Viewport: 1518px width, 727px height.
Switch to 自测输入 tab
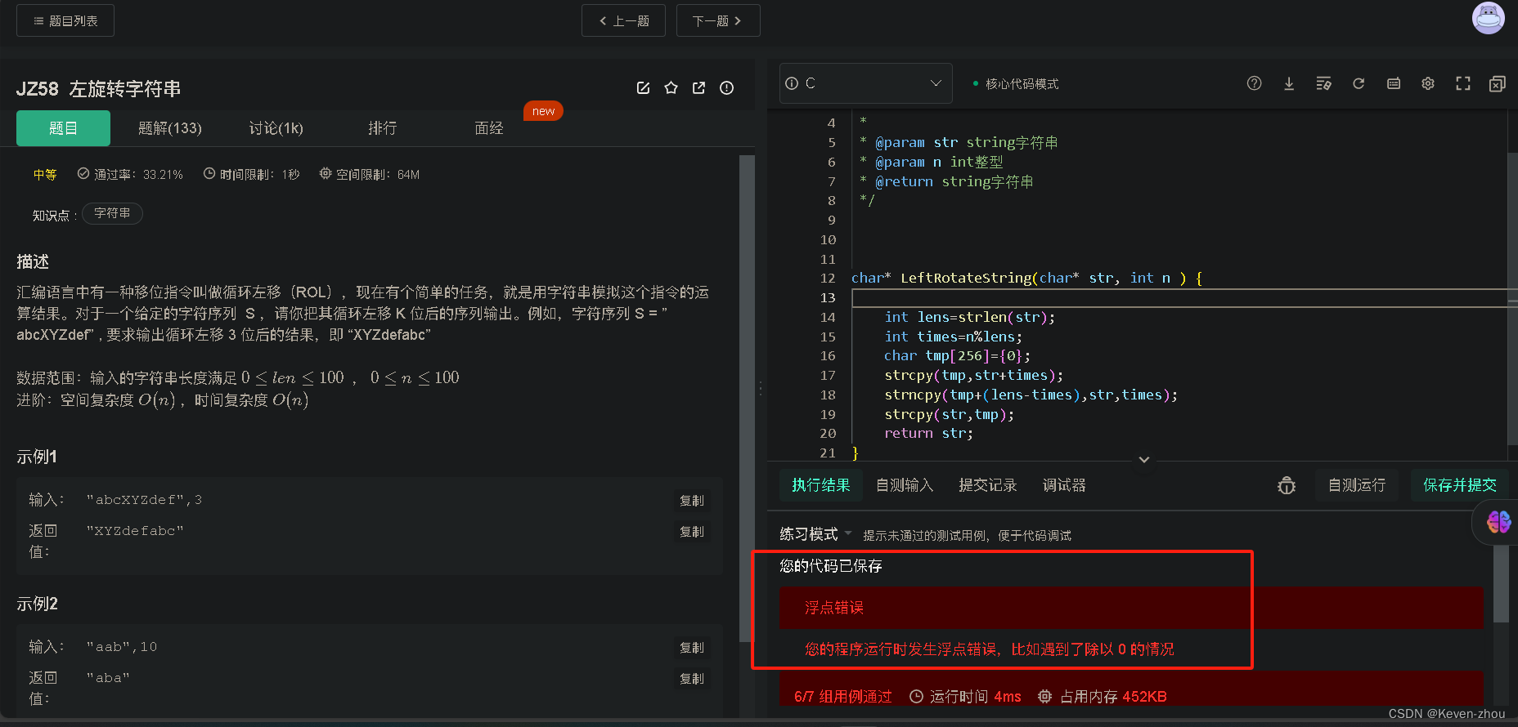905,485
